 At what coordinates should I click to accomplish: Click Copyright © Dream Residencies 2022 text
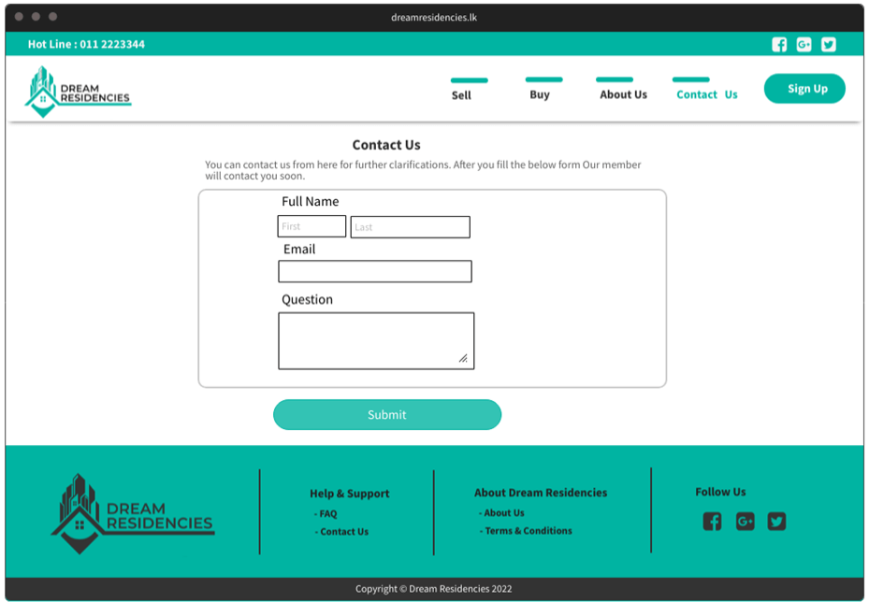point(434,589)
